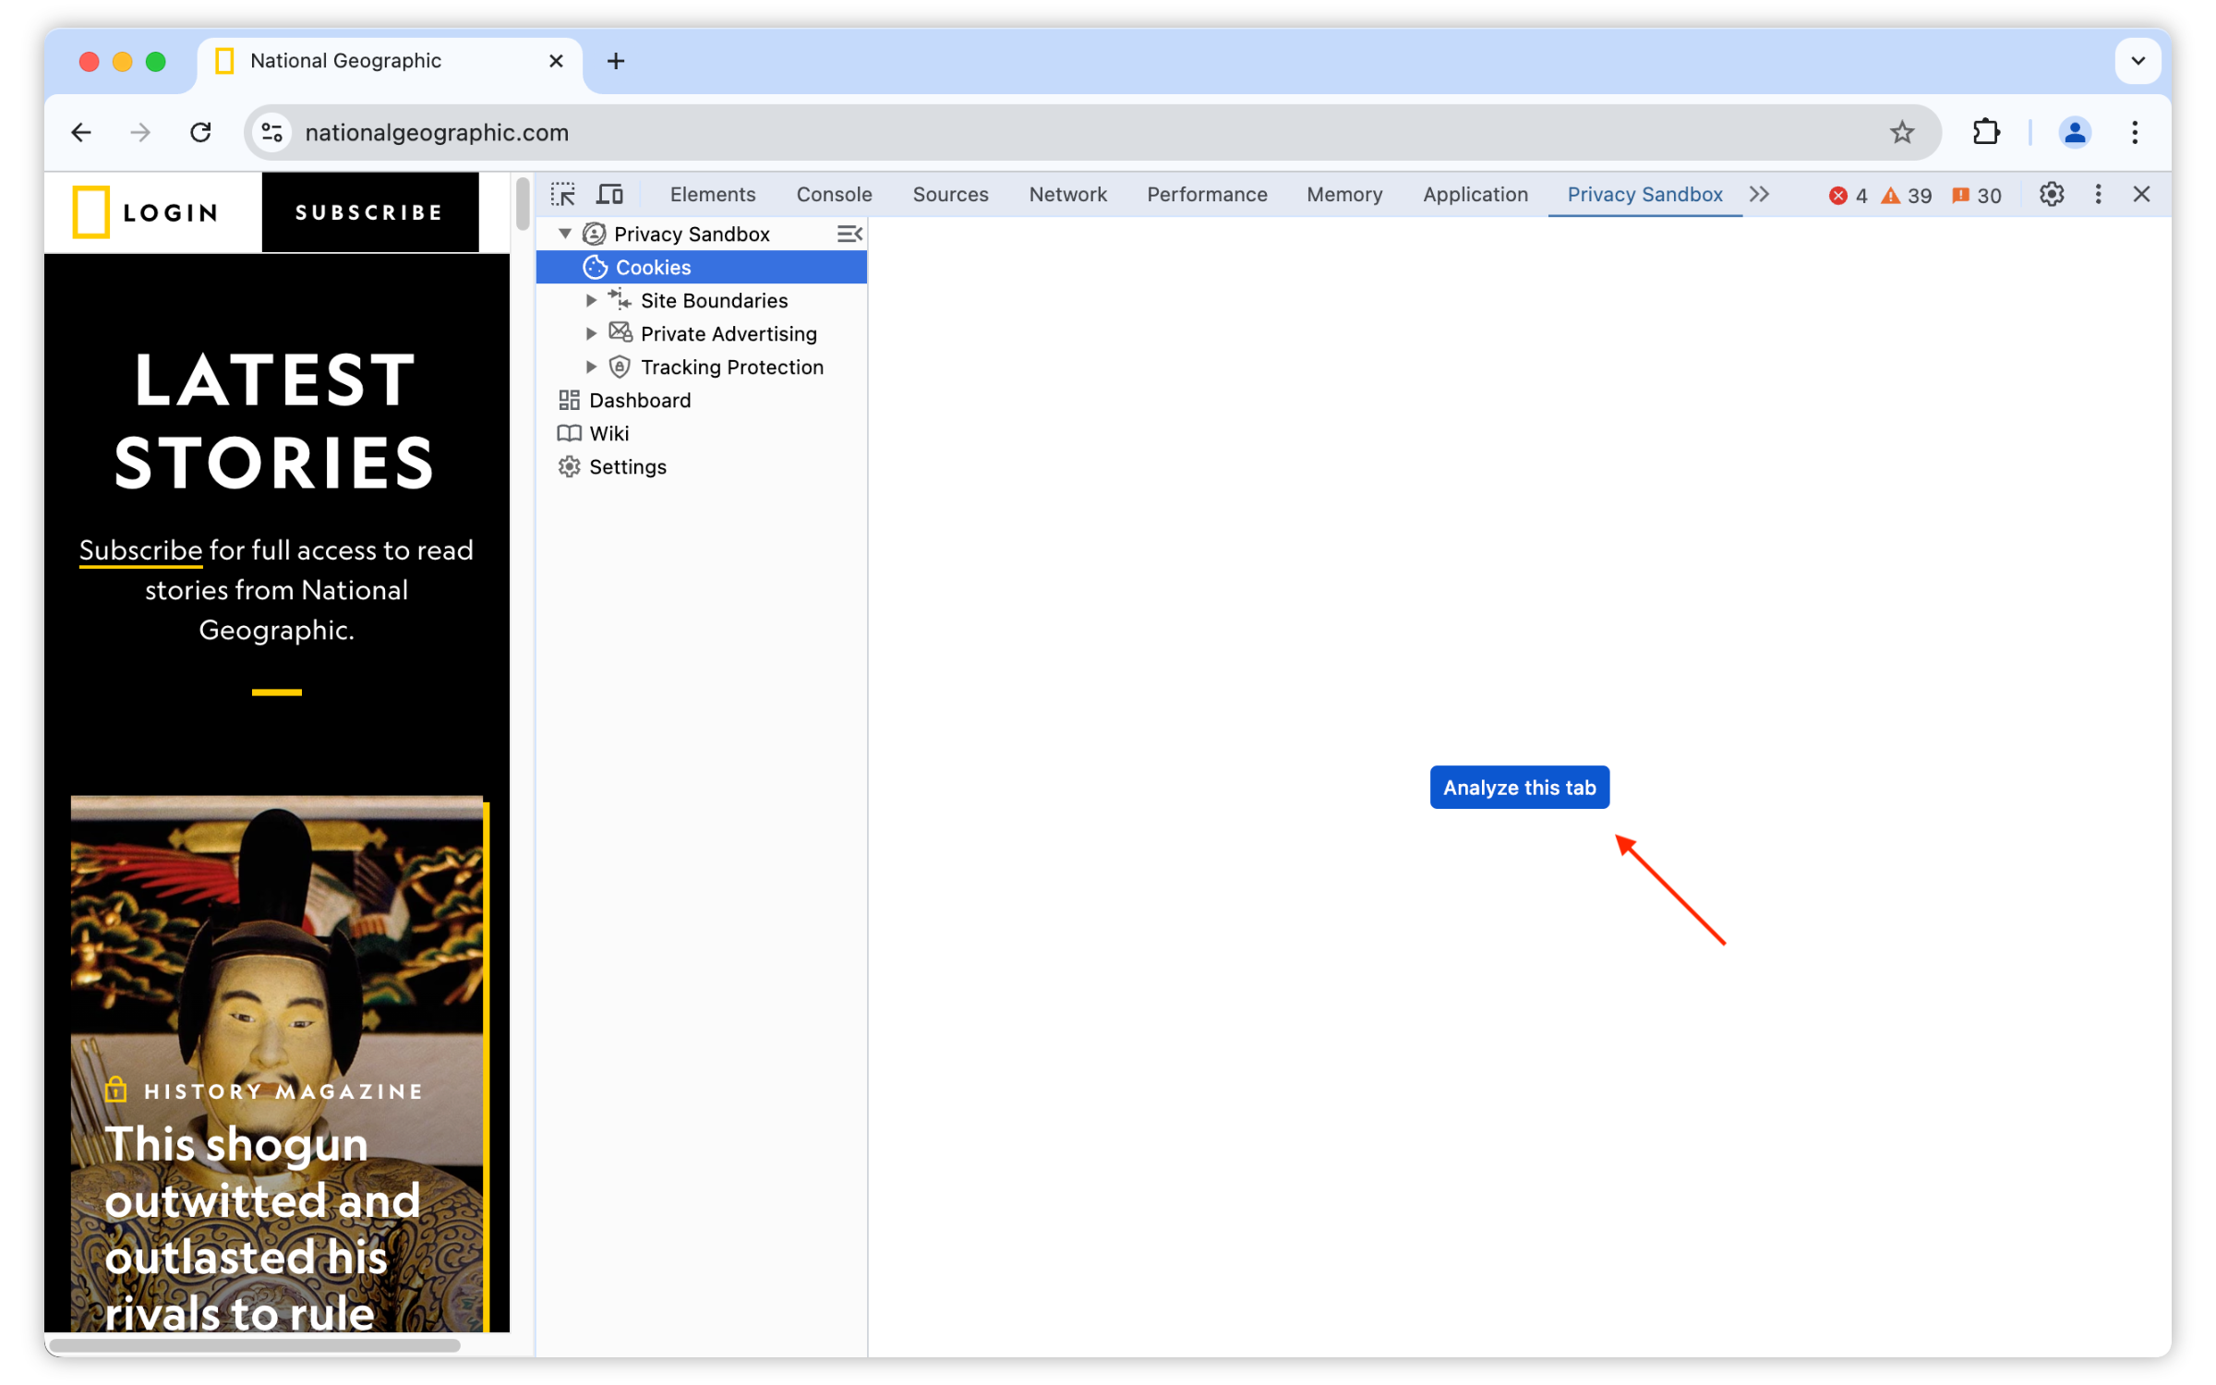Image resolution: width=2216 pixels, height=1385 pixels.
Task: Open the Memory tab
Action: [x=1344, y=195]
